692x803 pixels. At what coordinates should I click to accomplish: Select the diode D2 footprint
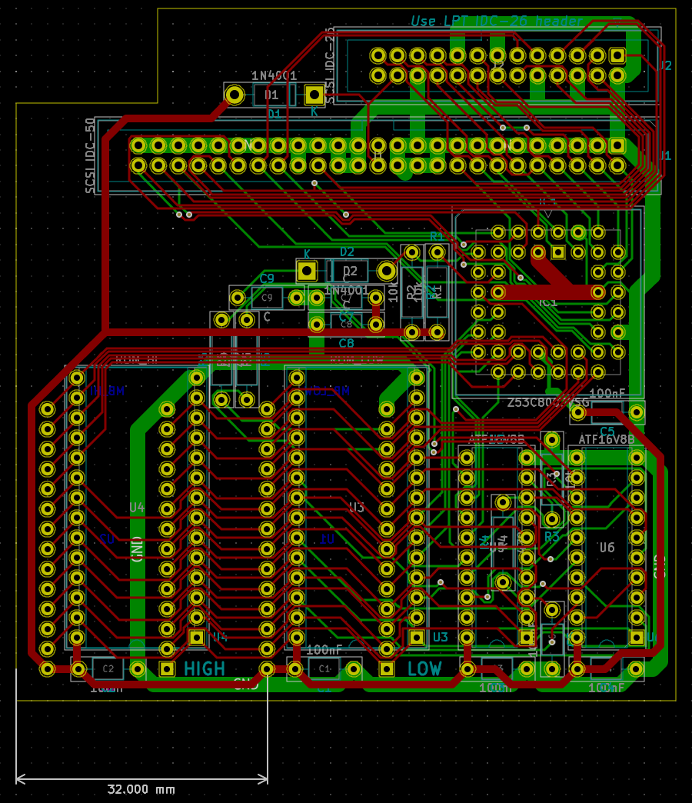click(x=351, y=271)
